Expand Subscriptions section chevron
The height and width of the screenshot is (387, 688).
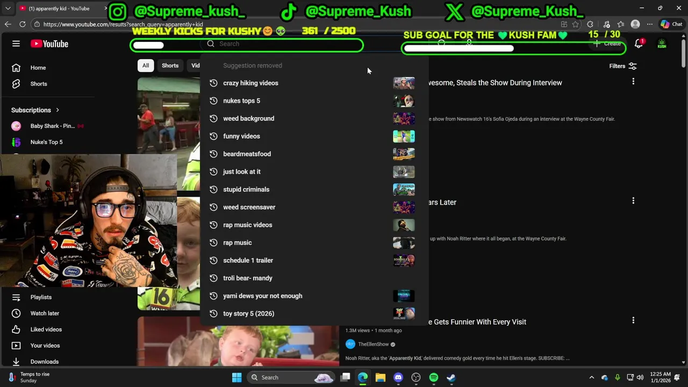pyautogui.click(x=58, y=110)
